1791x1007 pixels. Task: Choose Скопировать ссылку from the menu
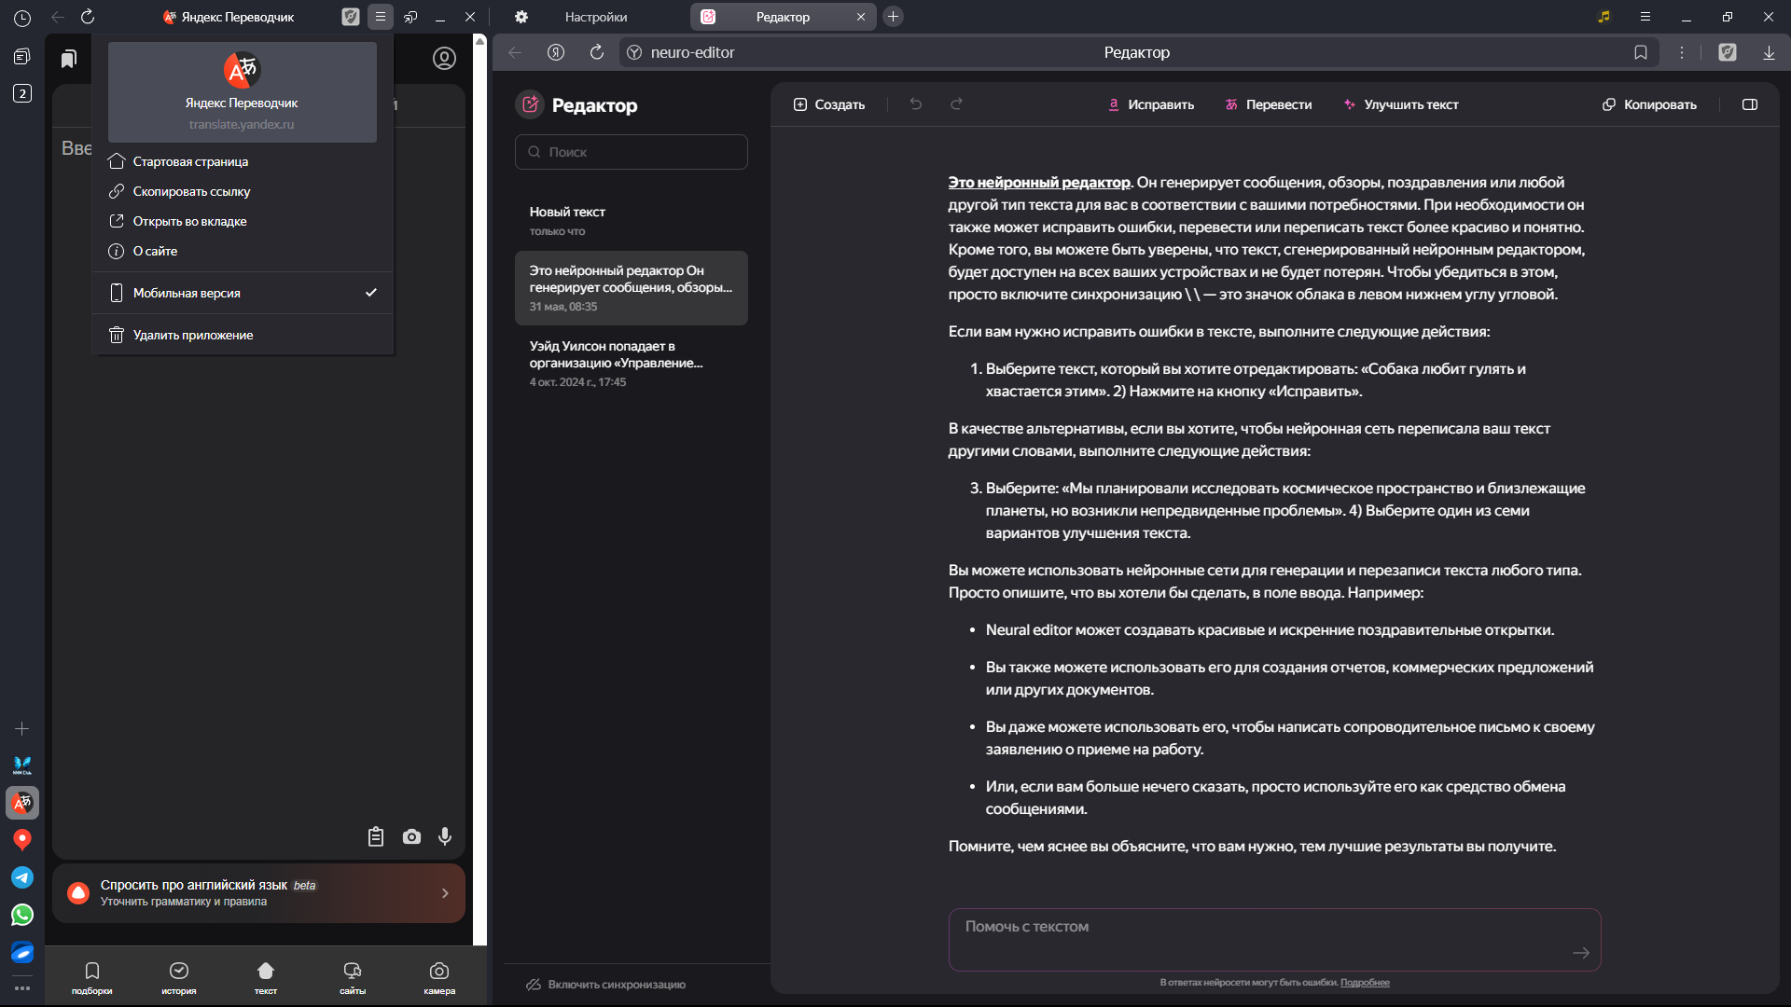pyautogui.click(x=243, y=191)
